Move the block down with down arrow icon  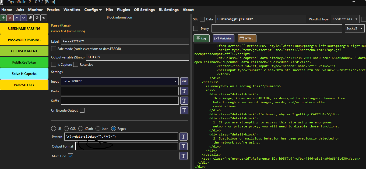pos(23,18)
